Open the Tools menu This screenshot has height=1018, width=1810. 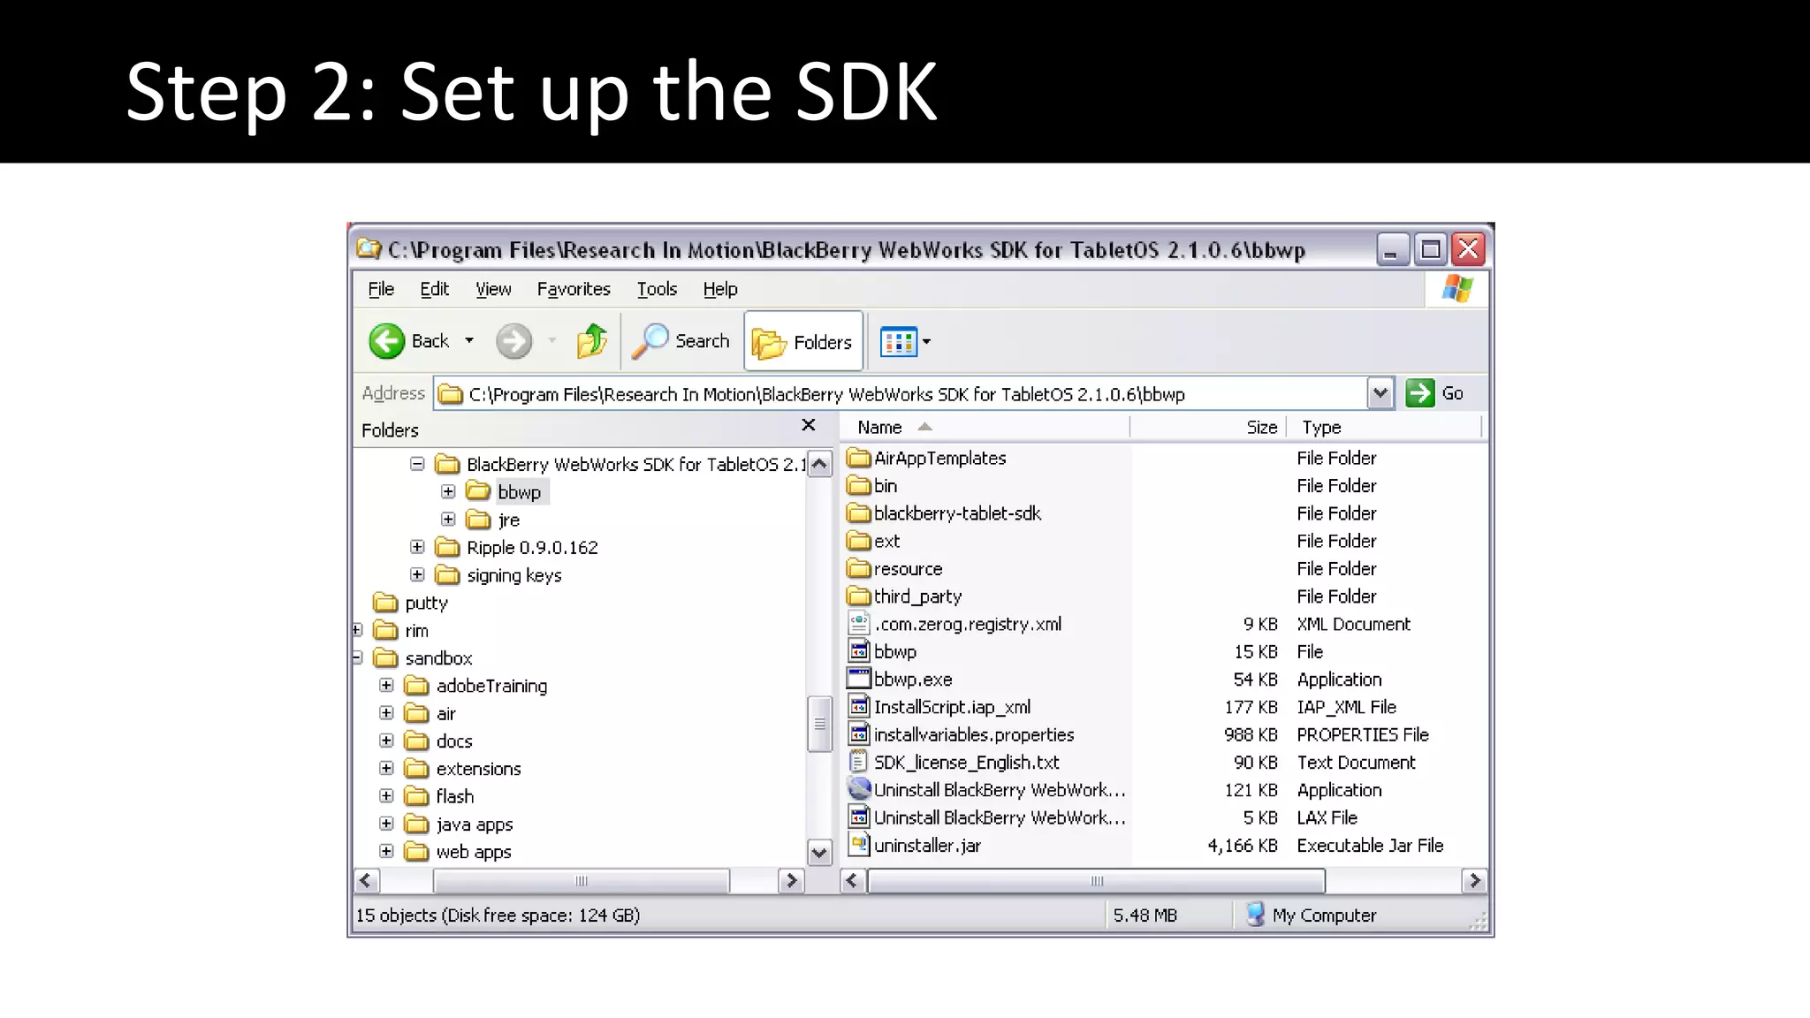click(x=657, y=289)
